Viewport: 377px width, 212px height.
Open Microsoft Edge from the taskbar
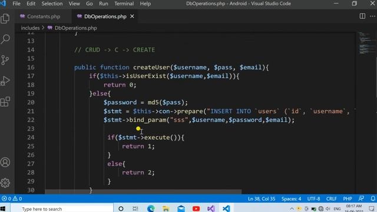(151, 208)
